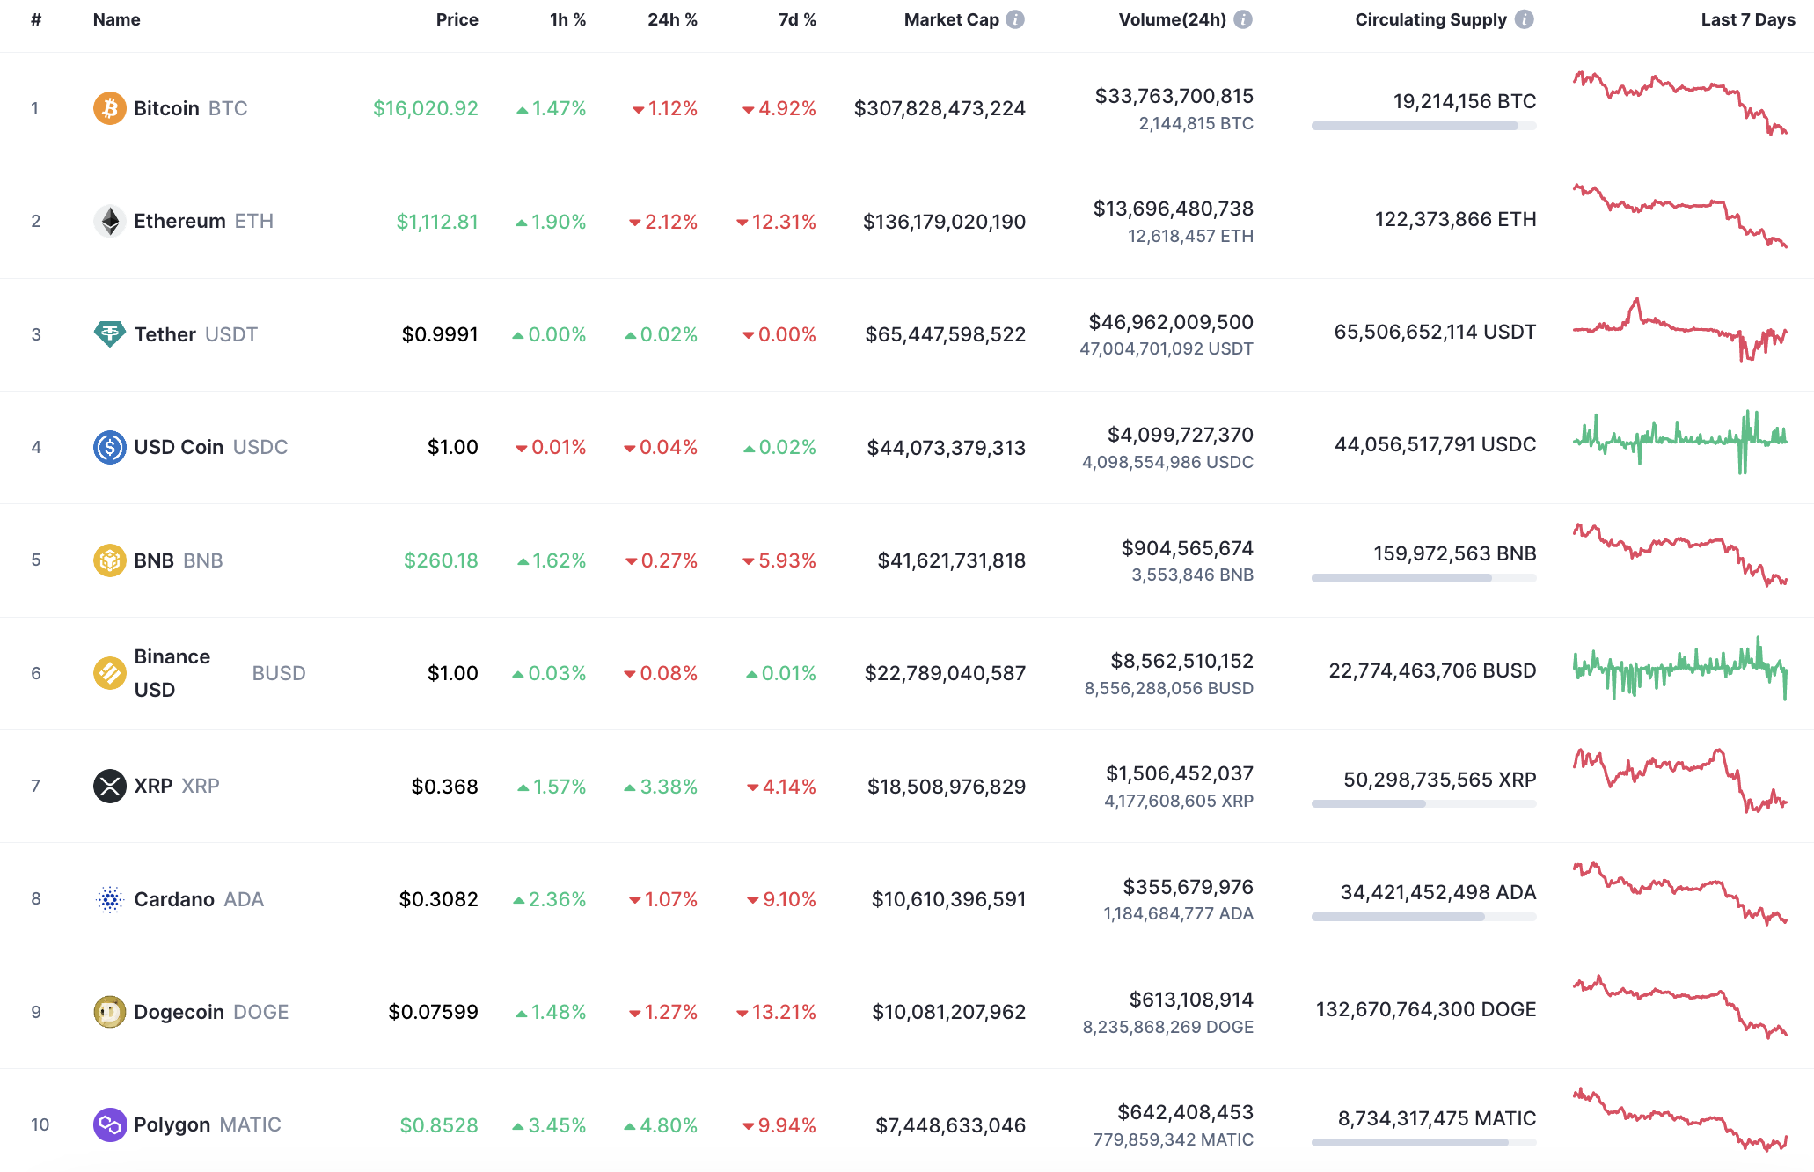Viewport: 1814px width, 1172px height.
Task: Click the USD Coin logo
Action: coord(109,446)
